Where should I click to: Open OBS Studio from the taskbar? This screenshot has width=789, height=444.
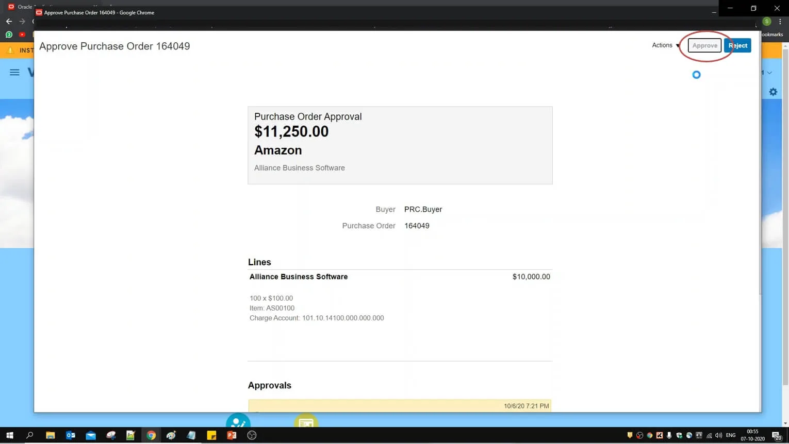252,435
